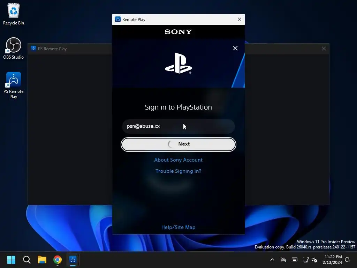The image size is (357, 268).
Task: Click the muted volume tray icon
Action: point(314,260)
